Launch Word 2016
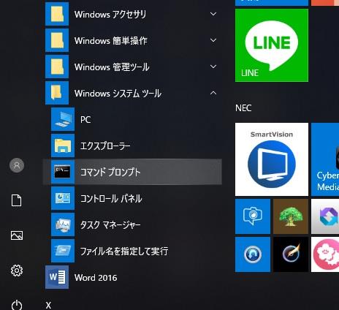The width and height of the screenshot is (339, 310). point(132,277)
